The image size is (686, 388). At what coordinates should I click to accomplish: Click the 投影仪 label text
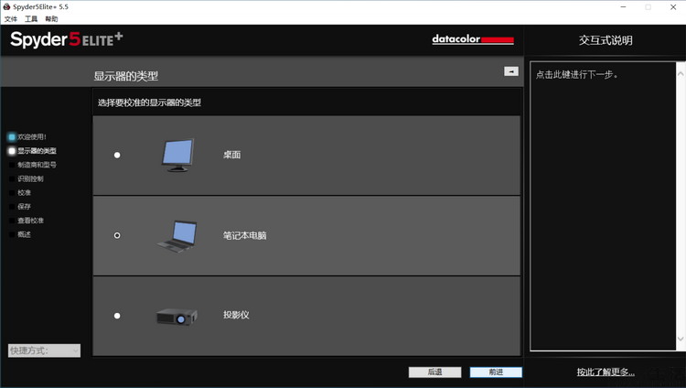(x=236, y=315)
